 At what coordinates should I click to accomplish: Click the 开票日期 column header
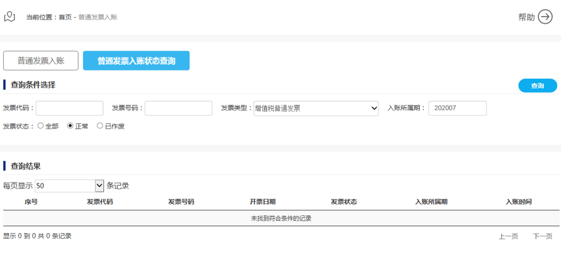pos(262,202)
